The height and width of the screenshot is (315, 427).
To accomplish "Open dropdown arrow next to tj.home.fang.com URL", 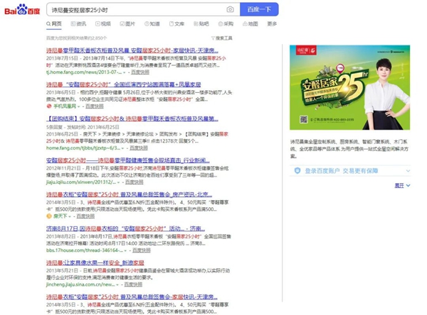I will pos(124,72).
